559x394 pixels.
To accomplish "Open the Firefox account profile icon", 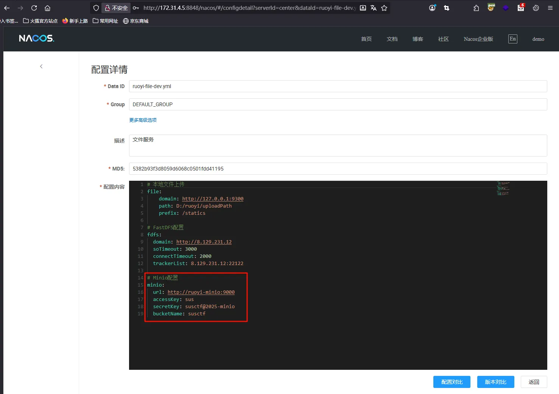I will [x=432, y=8].
